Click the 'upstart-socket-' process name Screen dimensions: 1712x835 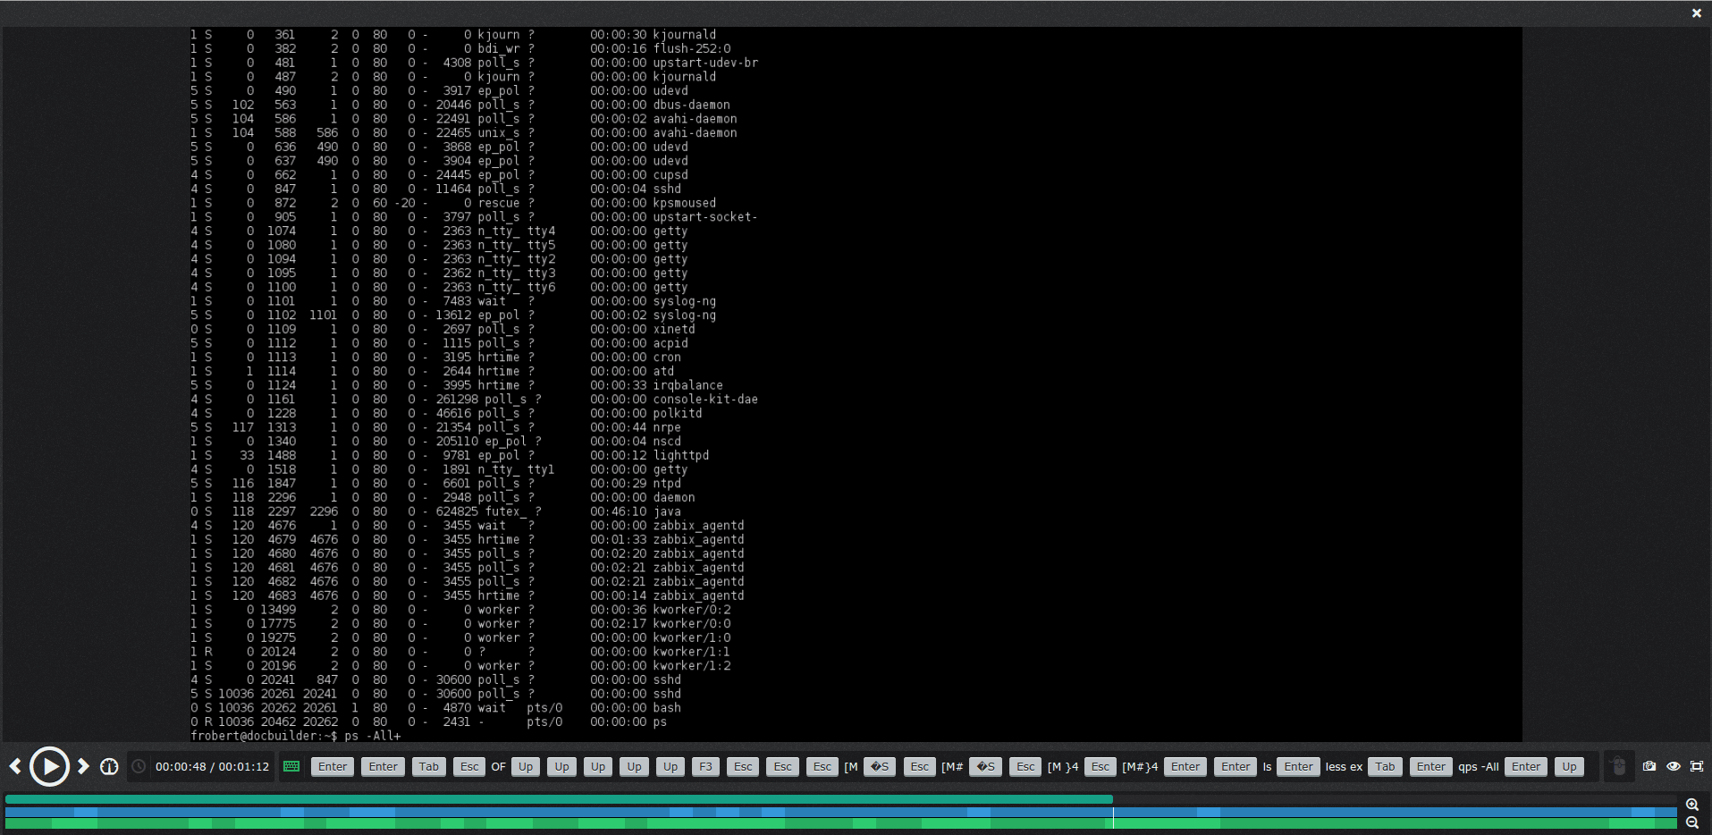(705, 217)
